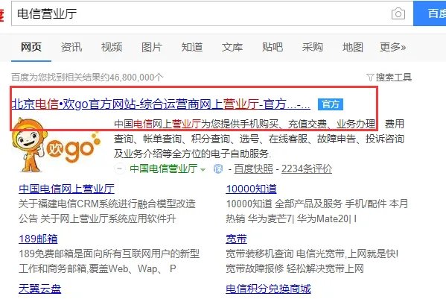Open the 百度快照 cached page link
Screen dimensions: 446x299
tap(253, 169)
